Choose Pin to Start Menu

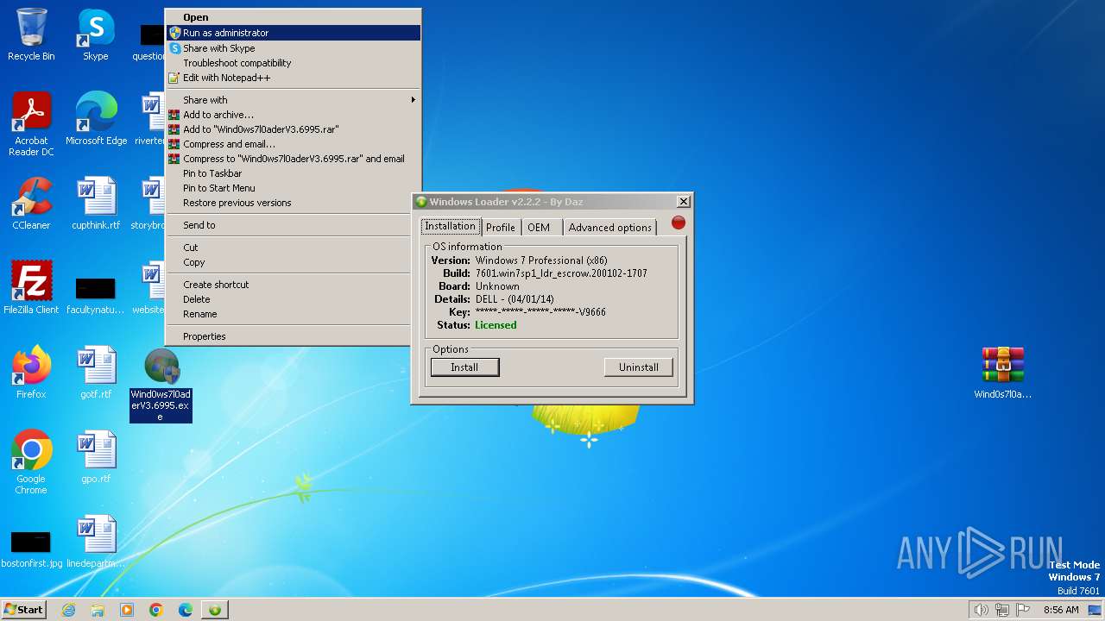(x=294, y=188)
